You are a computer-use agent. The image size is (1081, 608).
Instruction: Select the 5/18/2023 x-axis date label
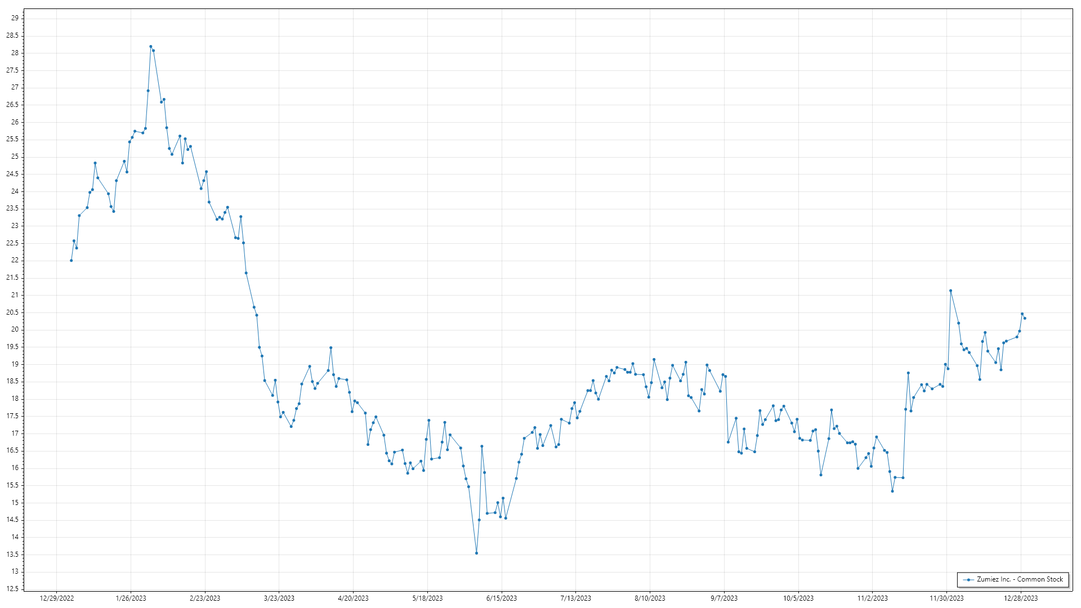[427, 598]
